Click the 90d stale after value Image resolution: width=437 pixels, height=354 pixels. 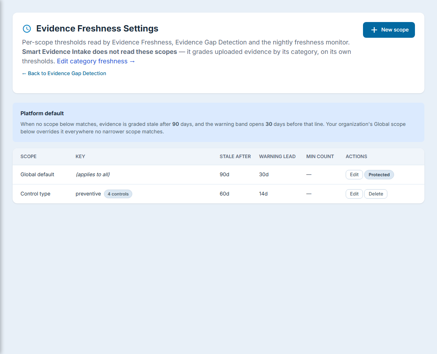tap(224, 175)
